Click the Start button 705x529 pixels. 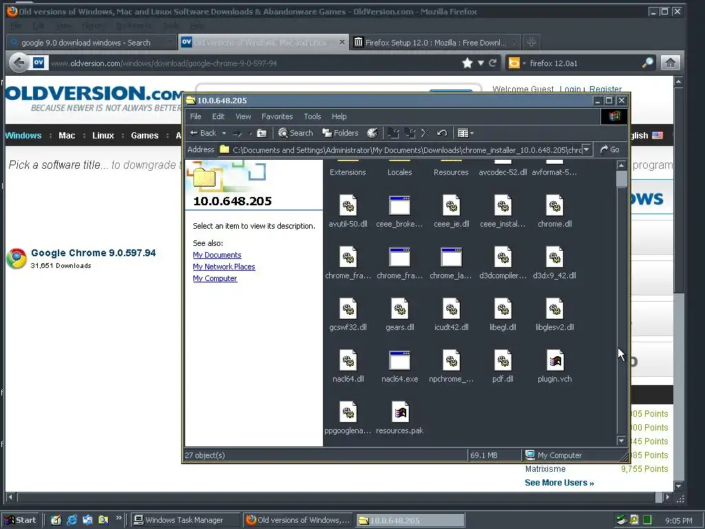coord(21,520)
